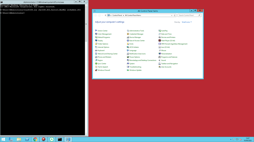Viewport: 254px width, 142px height.
Task: Switch to cmd window via taskbar
Action: 60,139
